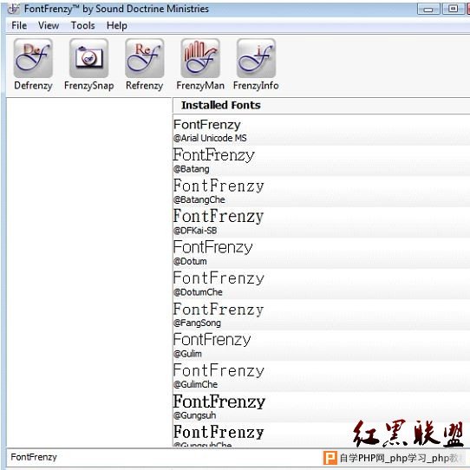The image size is (470, 470).
Task: Open the FrenzyInfo tool
Action: click(256, 64)
